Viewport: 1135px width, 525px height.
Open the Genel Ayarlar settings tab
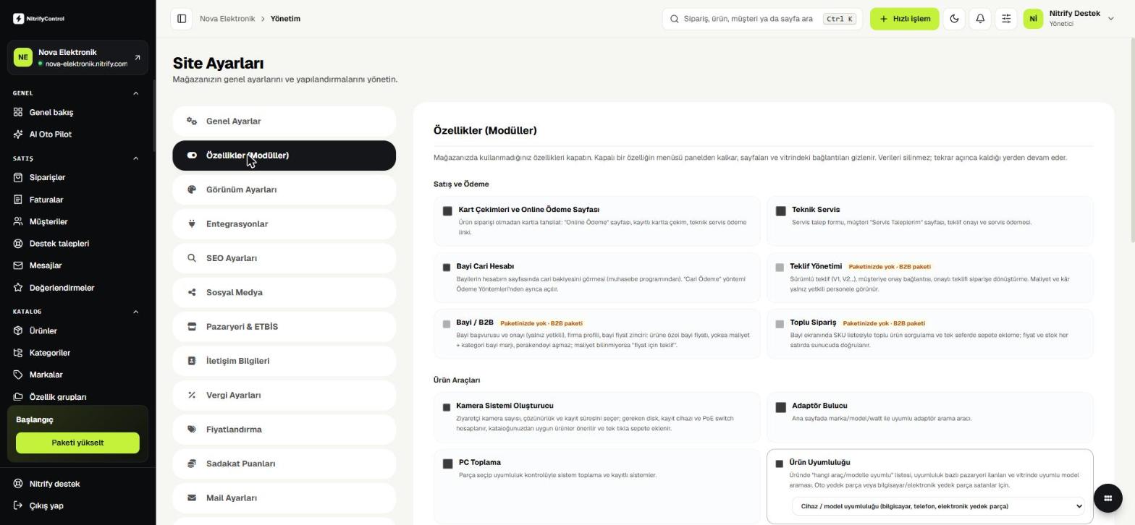[284, 121]
